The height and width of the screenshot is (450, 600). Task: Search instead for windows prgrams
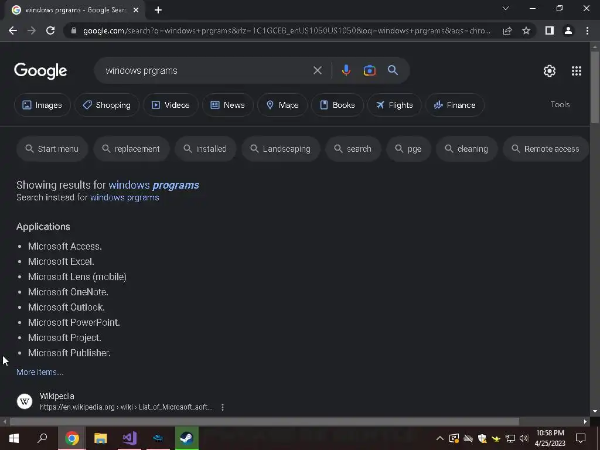[x=124, y=197]
